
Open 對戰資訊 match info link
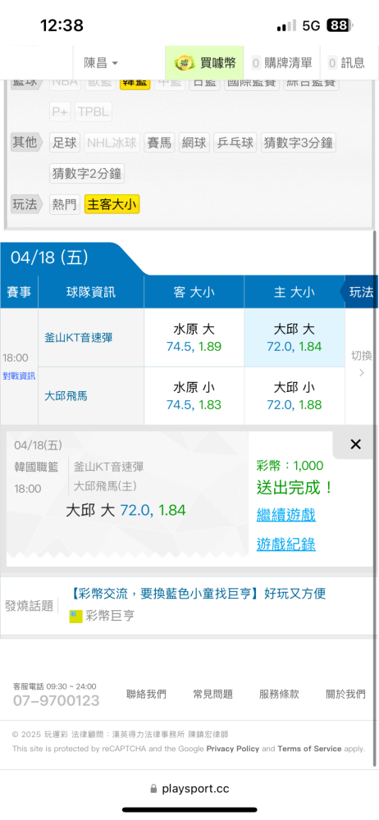[x=19, y=376]
